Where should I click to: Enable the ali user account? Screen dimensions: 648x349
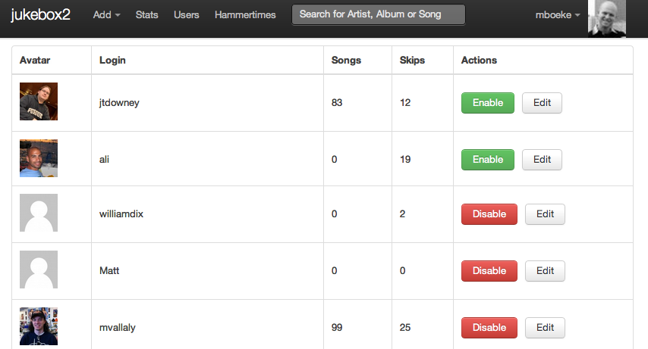pyautogui.click(x=488, y=160)
